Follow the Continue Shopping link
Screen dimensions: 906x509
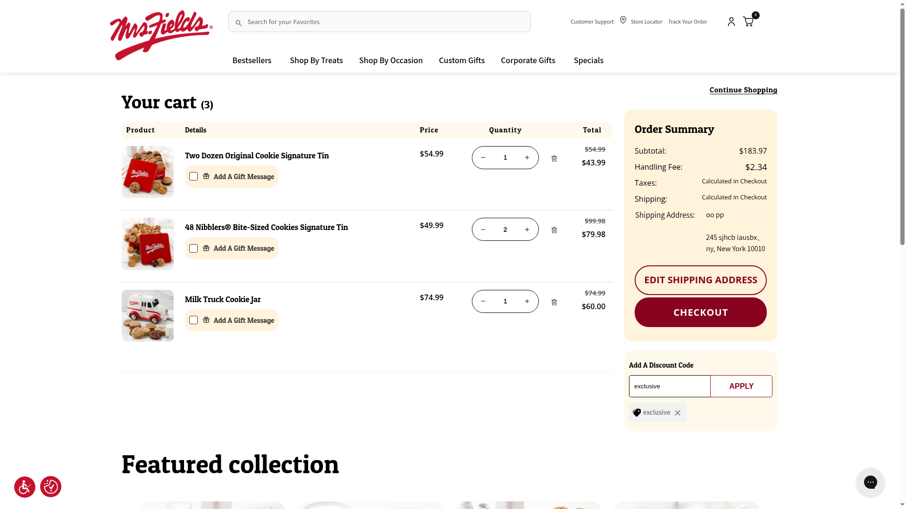[743, 90]
